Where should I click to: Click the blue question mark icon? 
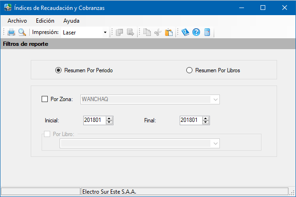tap(196, 32)
